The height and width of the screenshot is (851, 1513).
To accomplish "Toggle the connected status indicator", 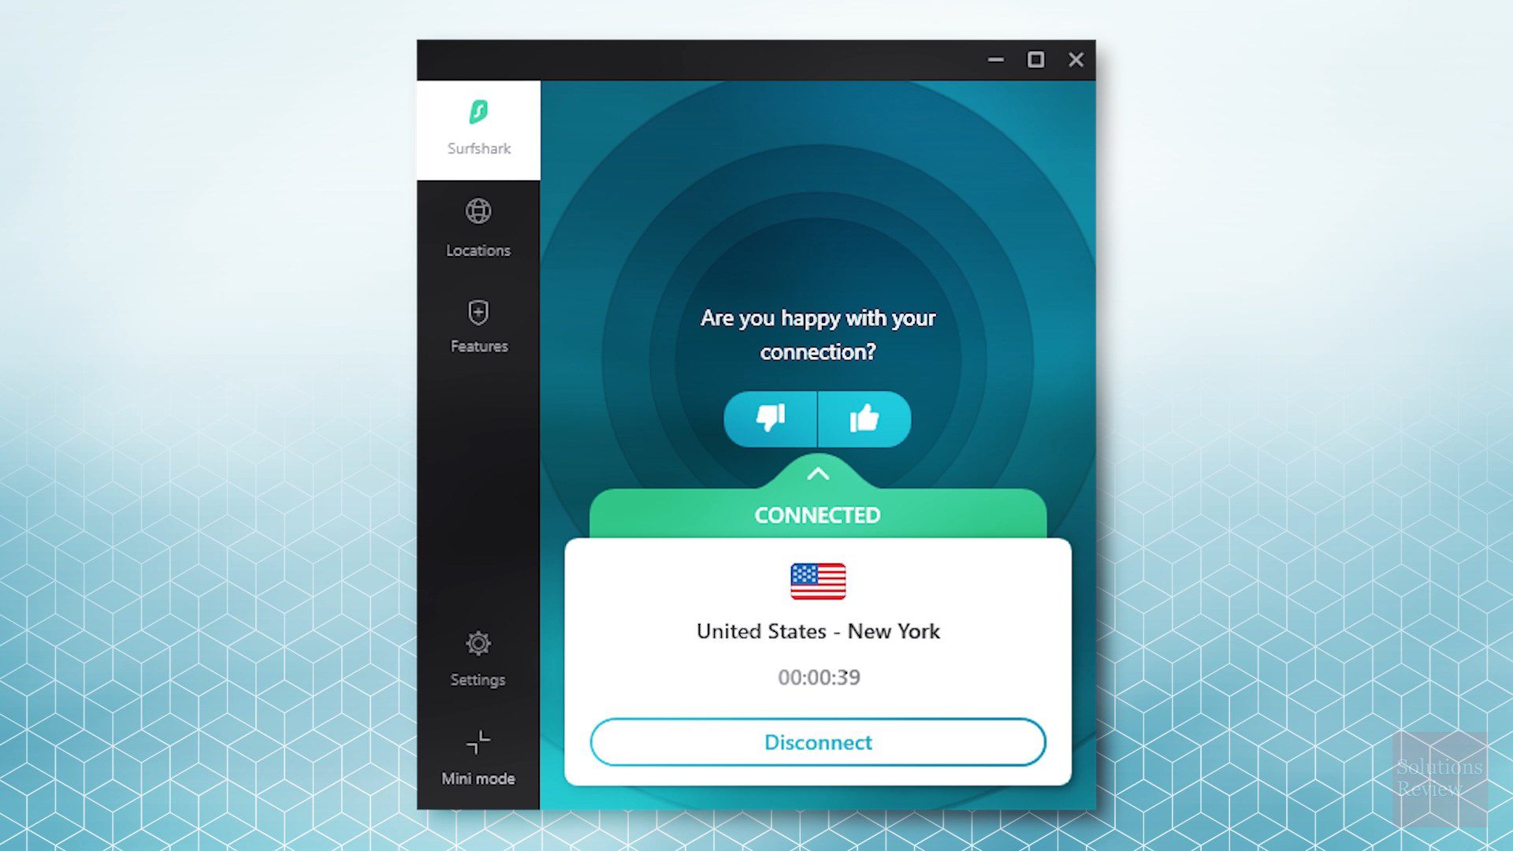I will 816,474.
